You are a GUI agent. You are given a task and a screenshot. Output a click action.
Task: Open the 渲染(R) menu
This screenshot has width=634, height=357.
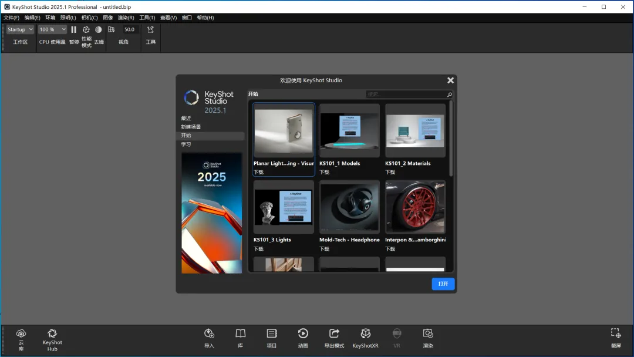126,18
